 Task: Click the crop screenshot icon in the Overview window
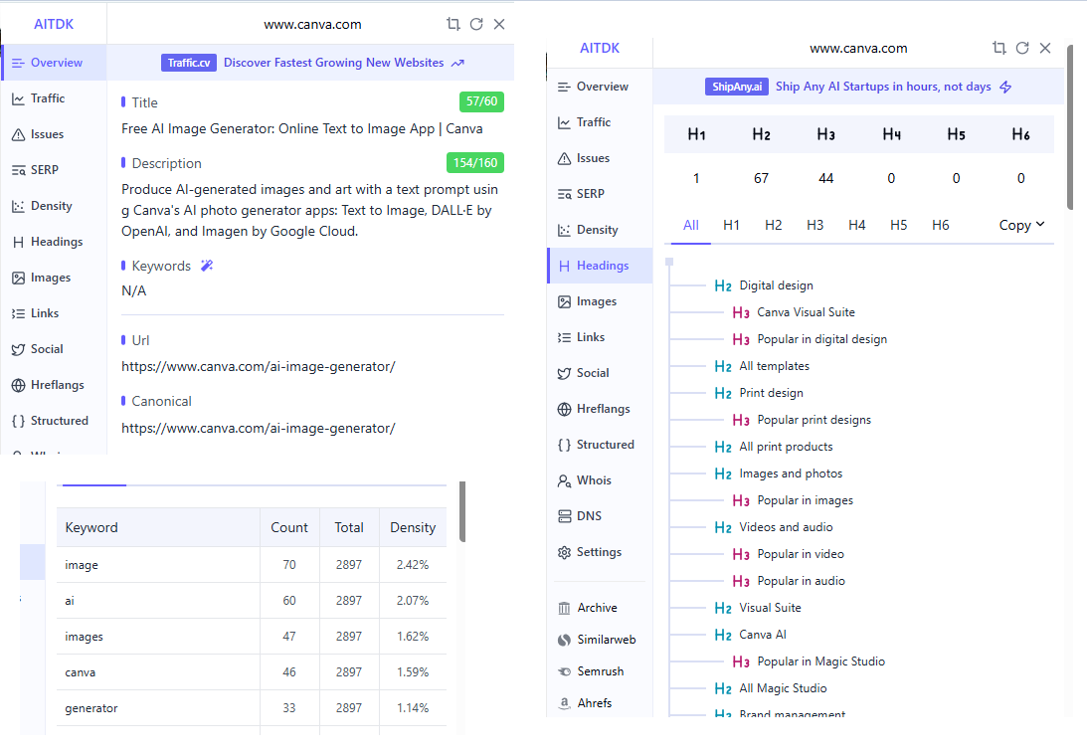click(453, 24)
